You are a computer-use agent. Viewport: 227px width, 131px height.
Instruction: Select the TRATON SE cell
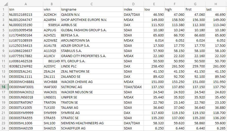(92, 102)
